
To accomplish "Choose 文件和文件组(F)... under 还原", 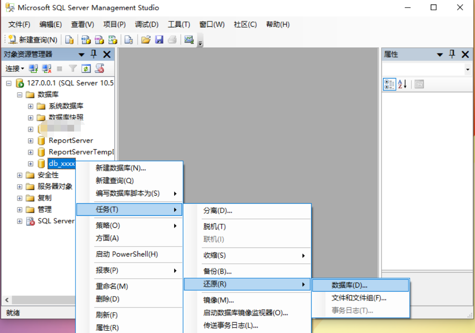I will 361,298.
